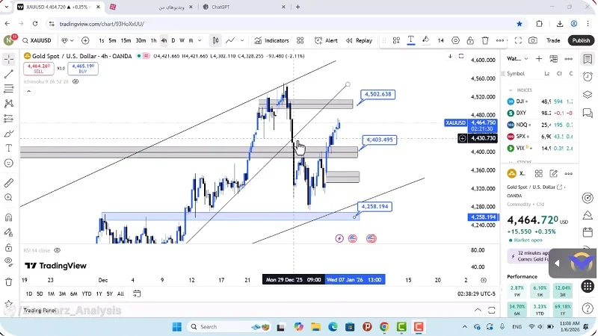Viewport: 598px width, 336px height.
Task: Open the candlestick chart type dropdown
Action: click(x=215, y=40)
